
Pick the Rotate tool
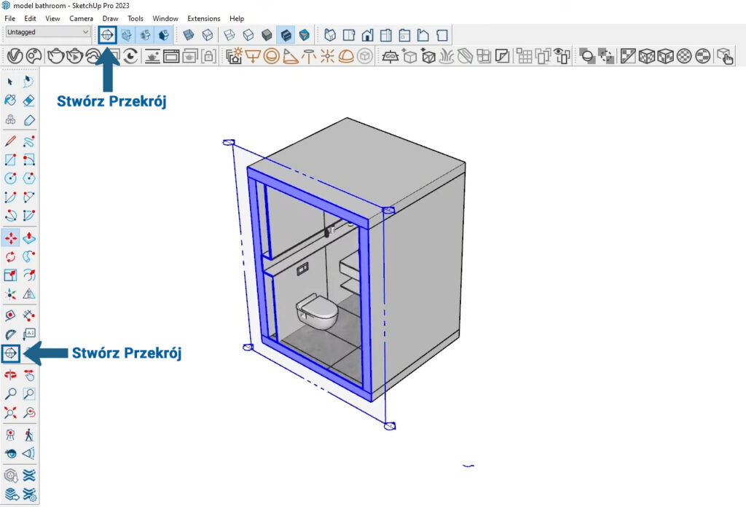pyautogui.click(x=10, y=256)
